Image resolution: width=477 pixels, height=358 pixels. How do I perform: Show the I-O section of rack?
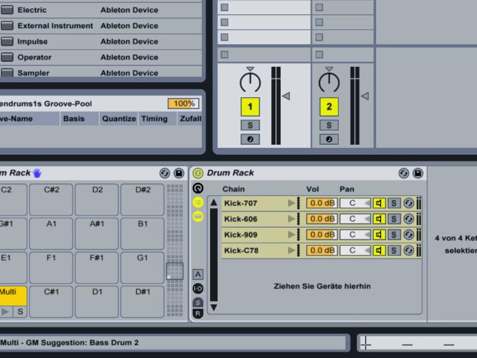(x=198, y=289)
